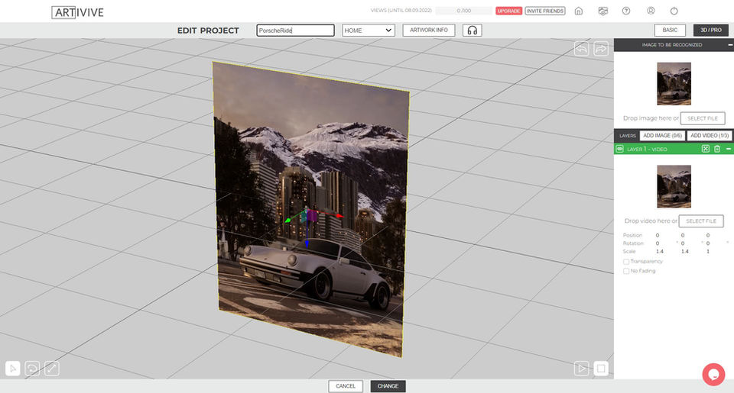734x393 pixels.
Task: Open the HOME folder dropdown
Action: point(369,31)
